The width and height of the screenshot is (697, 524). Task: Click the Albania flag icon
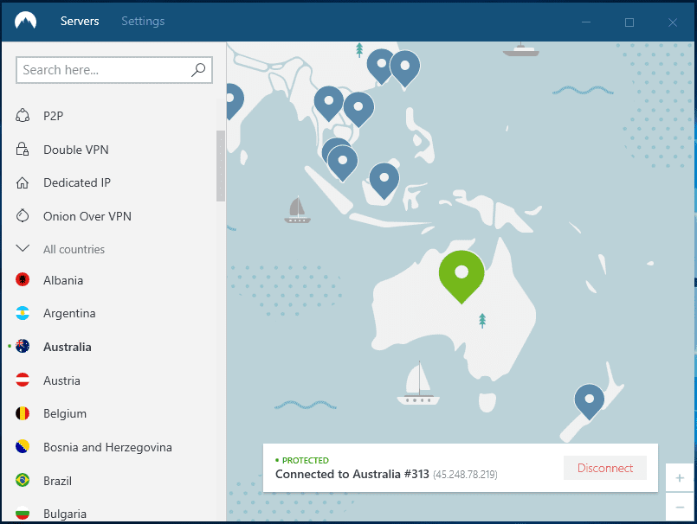pos(23,280)
